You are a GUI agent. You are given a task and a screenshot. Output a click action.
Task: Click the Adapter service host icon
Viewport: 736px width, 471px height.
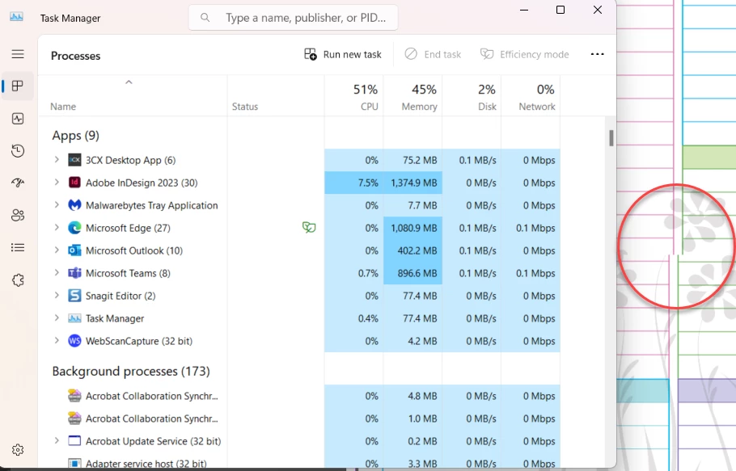click(74, 463)
